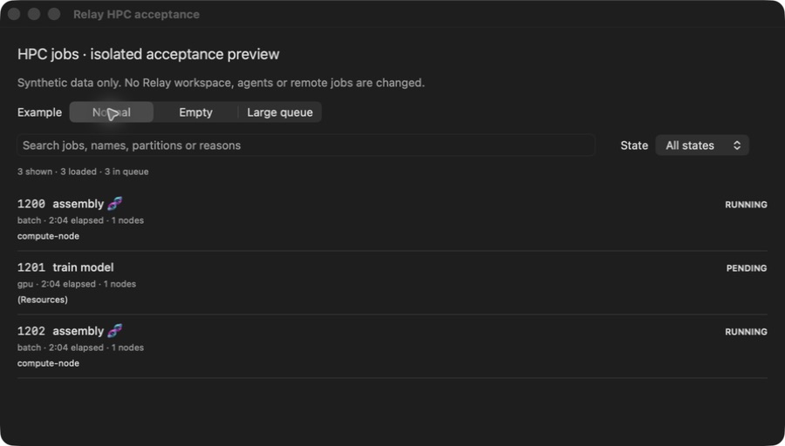Screen dimensions: 785x446
Task: Click the gpu partition details of job 1201
Action: (77, 283)
